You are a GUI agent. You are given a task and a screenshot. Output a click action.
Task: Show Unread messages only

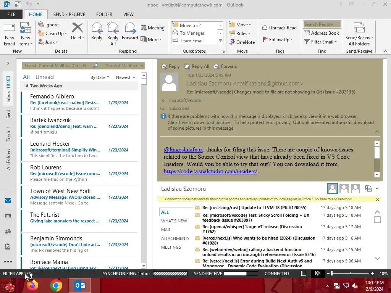(44, 77)
